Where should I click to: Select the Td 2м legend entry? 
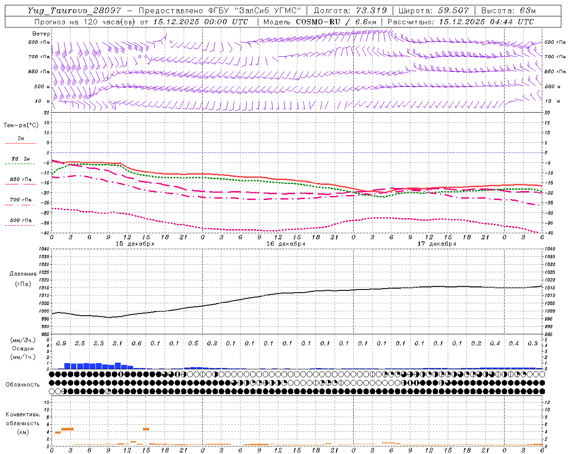coord(21,159)
